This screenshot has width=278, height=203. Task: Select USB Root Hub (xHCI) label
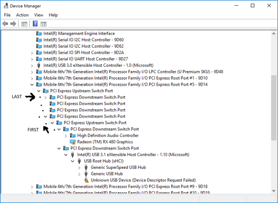104,161
